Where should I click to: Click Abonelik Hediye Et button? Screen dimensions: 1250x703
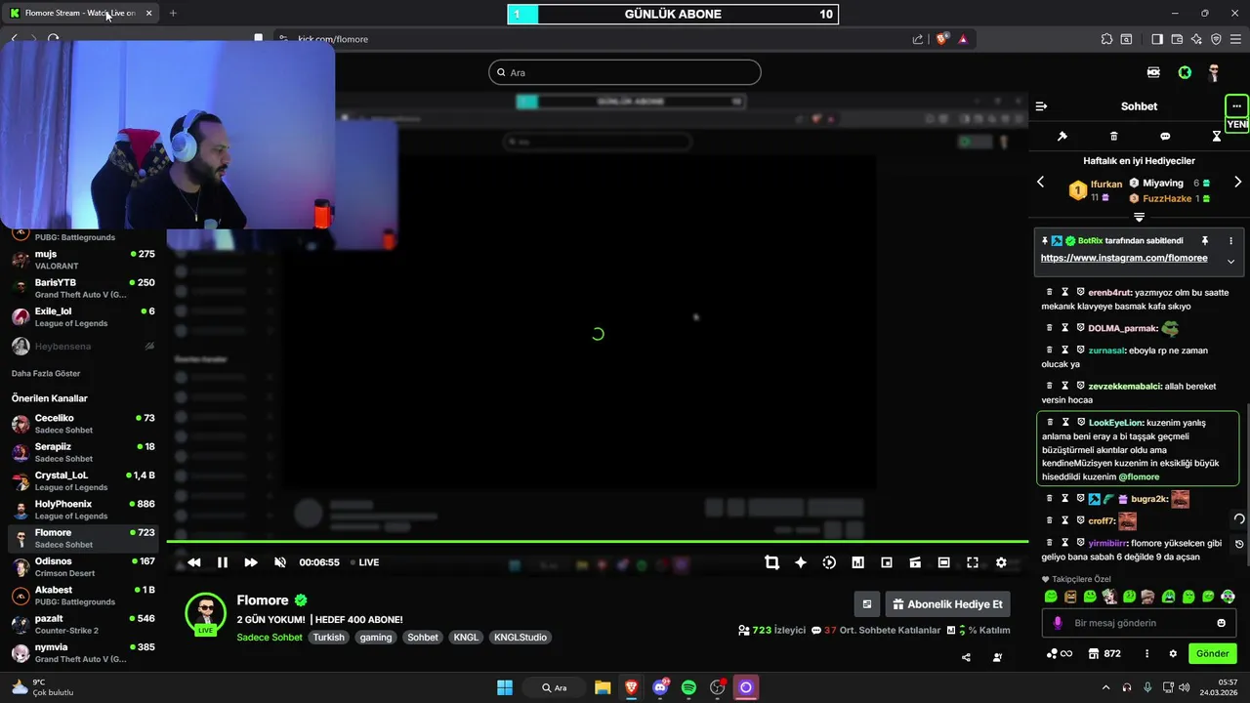click(947, 604)
